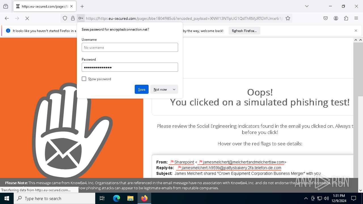Viewport: 363px width, 204px height.
Task: View site security padlock information
Action: point(73,18)
